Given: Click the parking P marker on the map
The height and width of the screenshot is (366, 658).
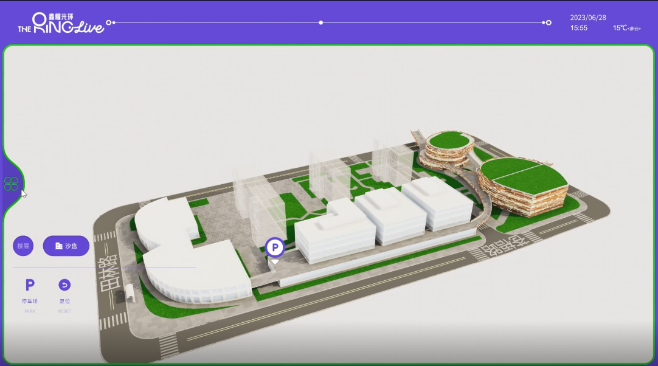Looking at the screenshot, I should 275,247.
